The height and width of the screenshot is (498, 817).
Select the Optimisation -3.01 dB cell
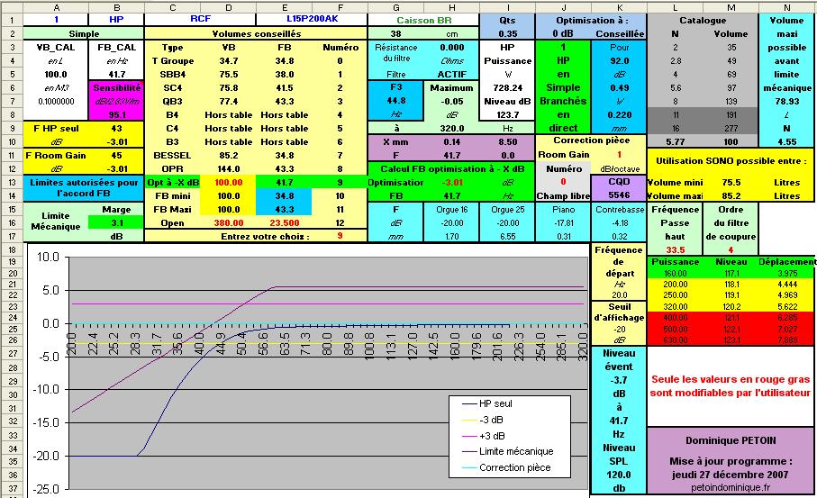(452, 182)
